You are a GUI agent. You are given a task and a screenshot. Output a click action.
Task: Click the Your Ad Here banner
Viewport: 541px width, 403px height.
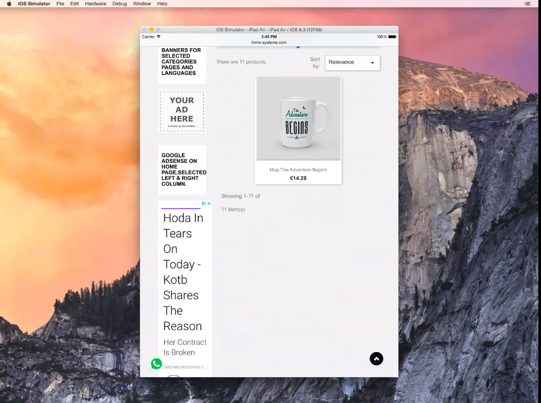point(182,112)
